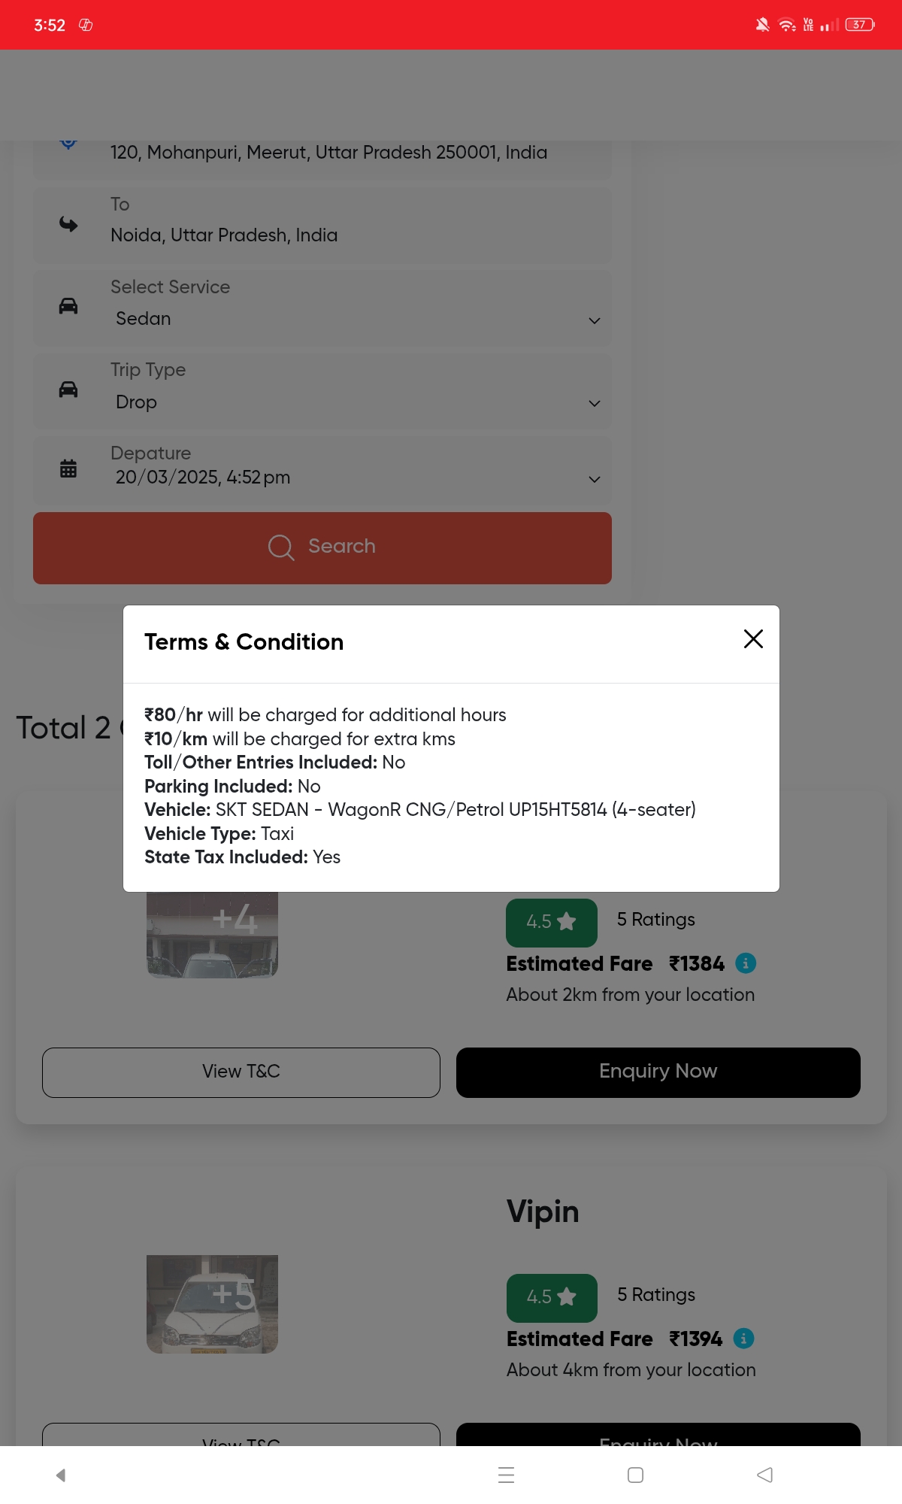This screenshot has height=1504, width=902.
Task: Tap the car icon beside Trip Type
Action: coord(68,389)
